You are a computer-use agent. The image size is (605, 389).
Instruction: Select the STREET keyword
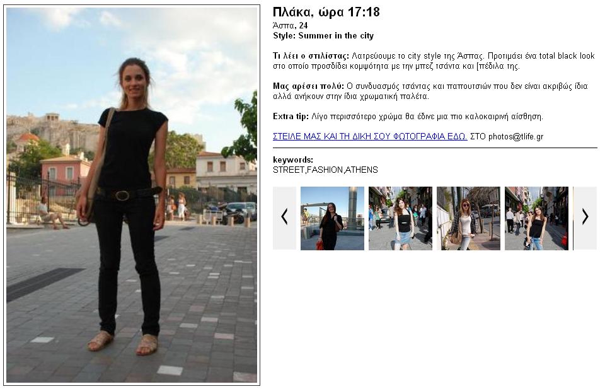[x=289, y=170]
